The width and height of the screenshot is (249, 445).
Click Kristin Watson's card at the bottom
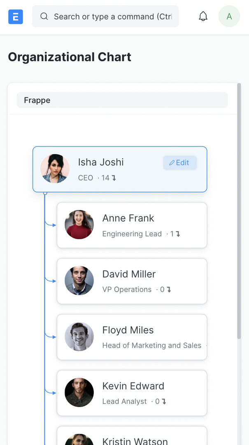pyautogui.click(x=132, y=437)
